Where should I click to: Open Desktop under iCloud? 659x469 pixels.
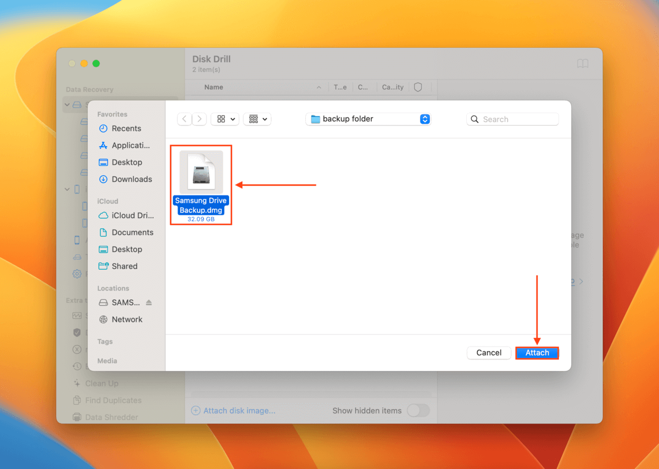tap(127, 249)
